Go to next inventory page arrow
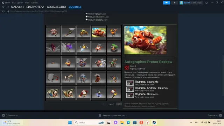This screenshot has width=224, height=126. point(119,104)
